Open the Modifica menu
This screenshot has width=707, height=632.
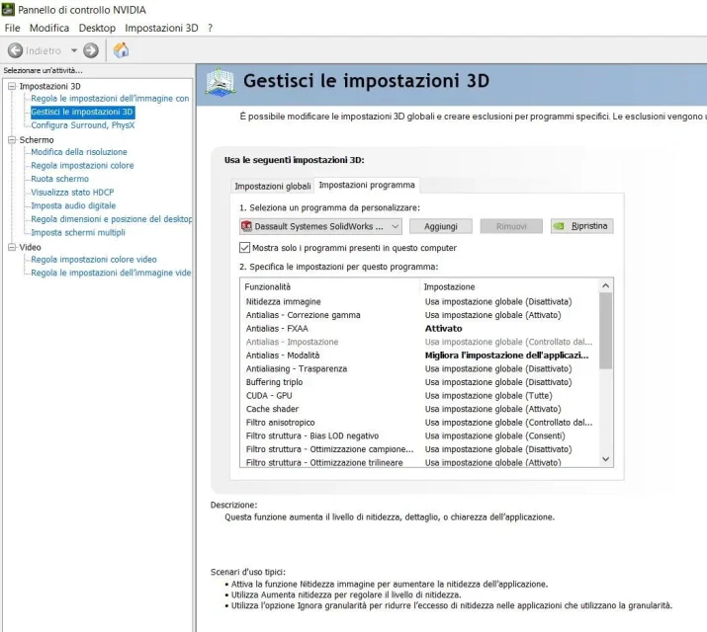tap(49, 28)
